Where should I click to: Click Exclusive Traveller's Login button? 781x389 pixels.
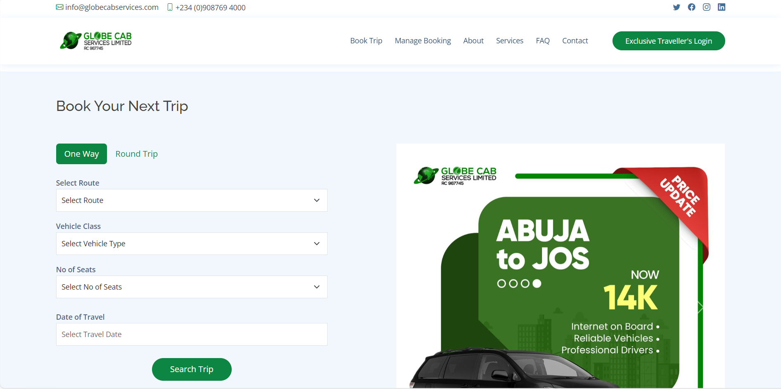(x=669, y=41)
